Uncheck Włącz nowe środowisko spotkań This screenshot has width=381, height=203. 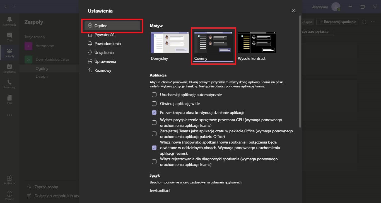click(x=154, y=148)
